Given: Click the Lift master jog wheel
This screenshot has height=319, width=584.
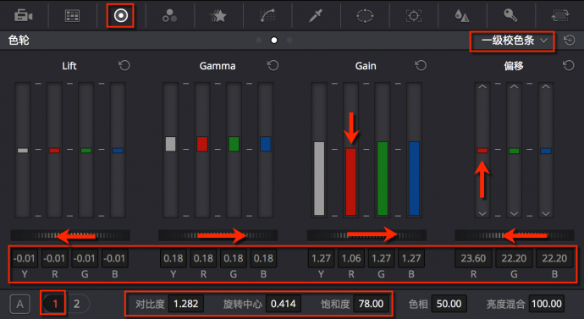Looking at the screenshot, I should coord(70,235).
